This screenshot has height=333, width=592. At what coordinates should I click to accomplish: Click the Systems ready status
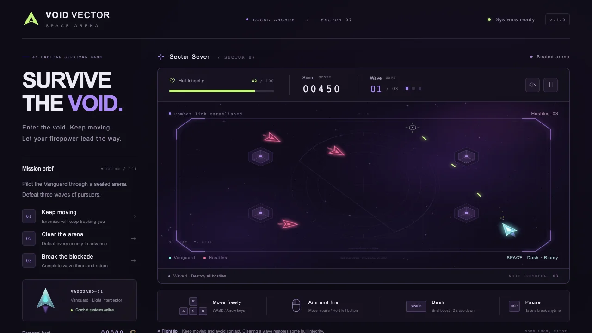pyautogui.click(x=512, y=19)
